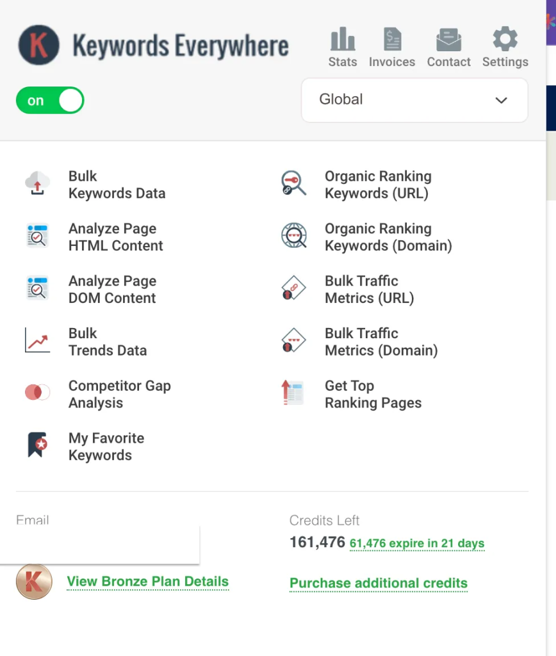Click the 61,476 expire in 21 days link
Viewport: 556px width, 656px height.
click(x=416, y=543)
